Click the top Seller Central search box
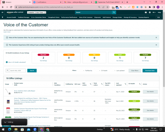The width and height of the screenshot is (165, 132). (93, 13)
